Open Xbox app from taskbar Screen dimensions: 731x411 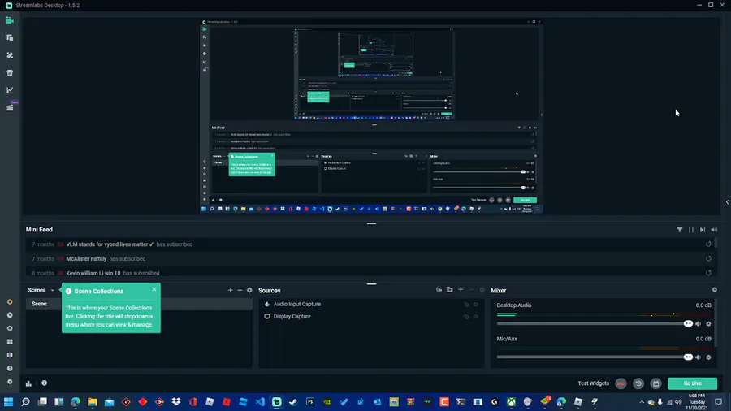pos(512,402)
